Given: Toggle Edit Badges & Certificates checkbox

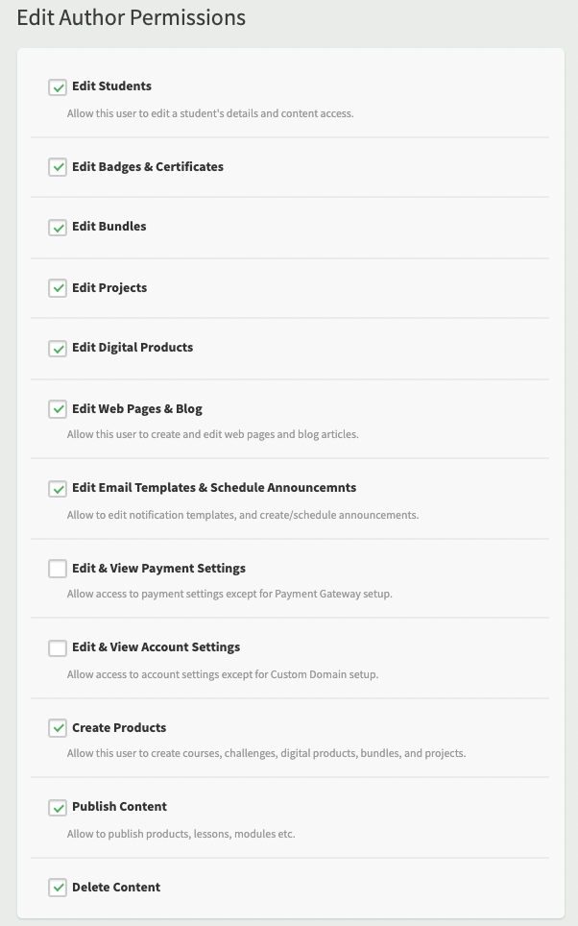Looking at the screenshot, I should [58, 167].
